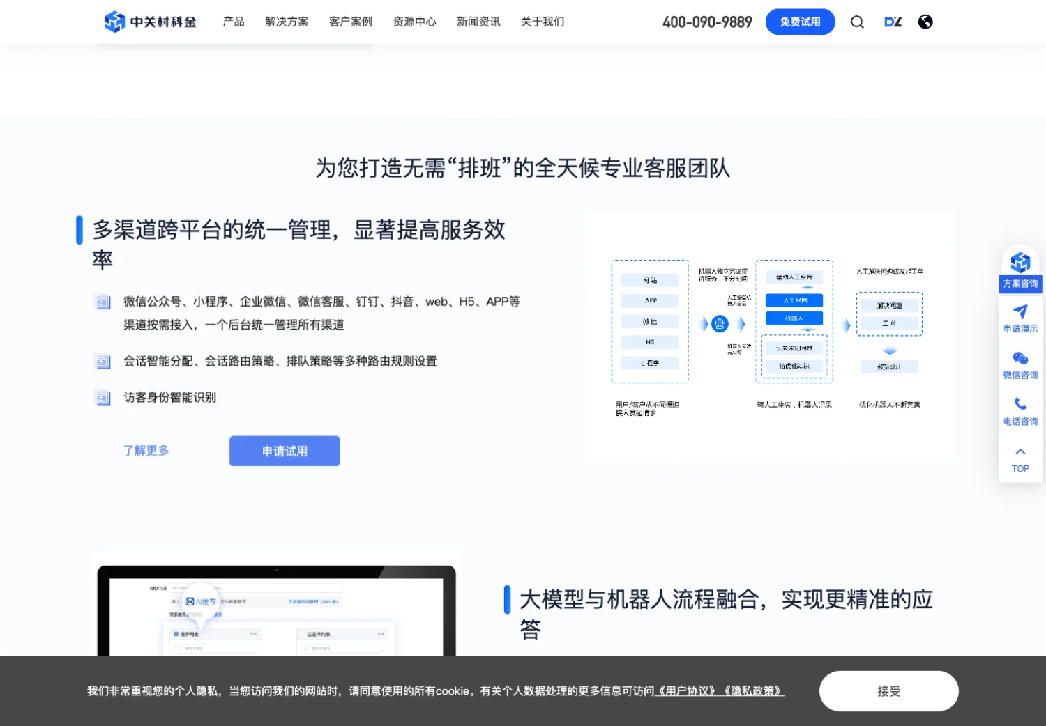Click text 访客身份智能识别
The height and width of the screenshot is (726, 1046).
click(x=169, y=398)
